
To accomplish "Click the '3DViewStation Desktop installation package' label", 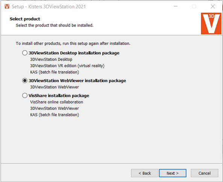I will 74,53.
